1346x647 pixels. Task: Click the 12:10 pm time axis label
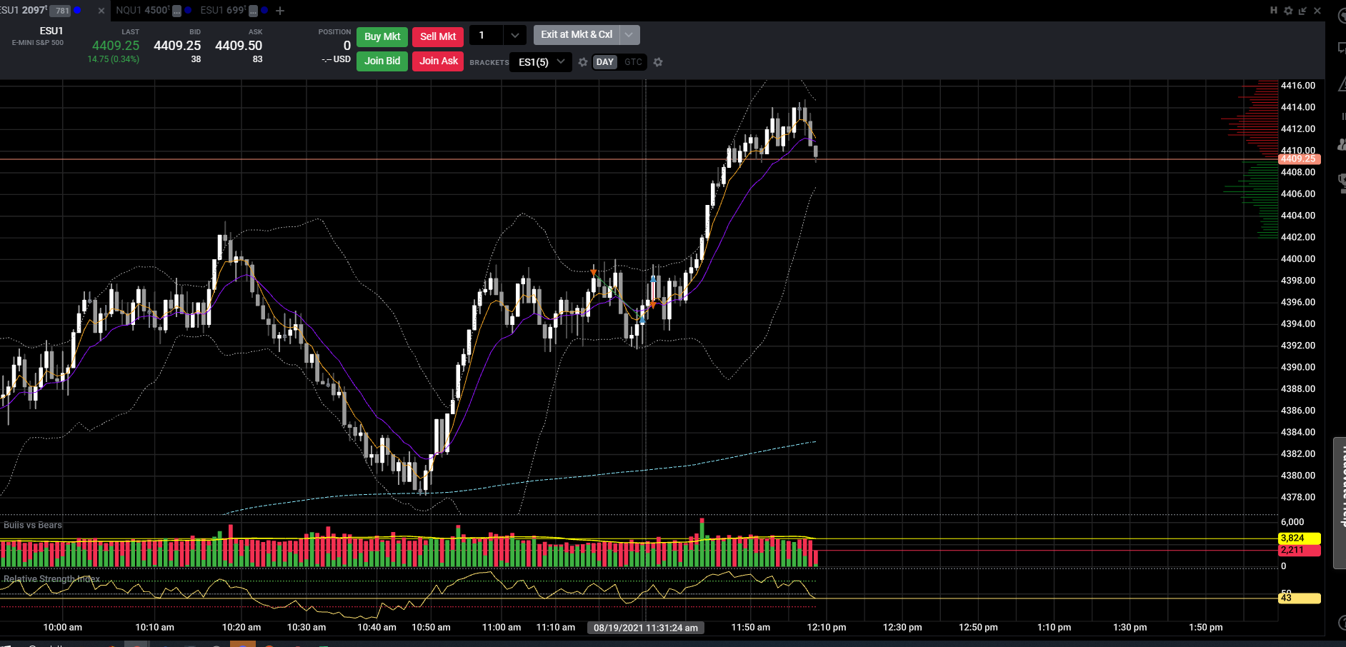[x=827, y=628]
